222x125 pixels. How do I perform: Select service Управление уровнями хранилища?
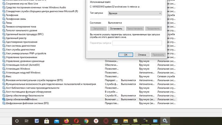click(x=25, y=61)
